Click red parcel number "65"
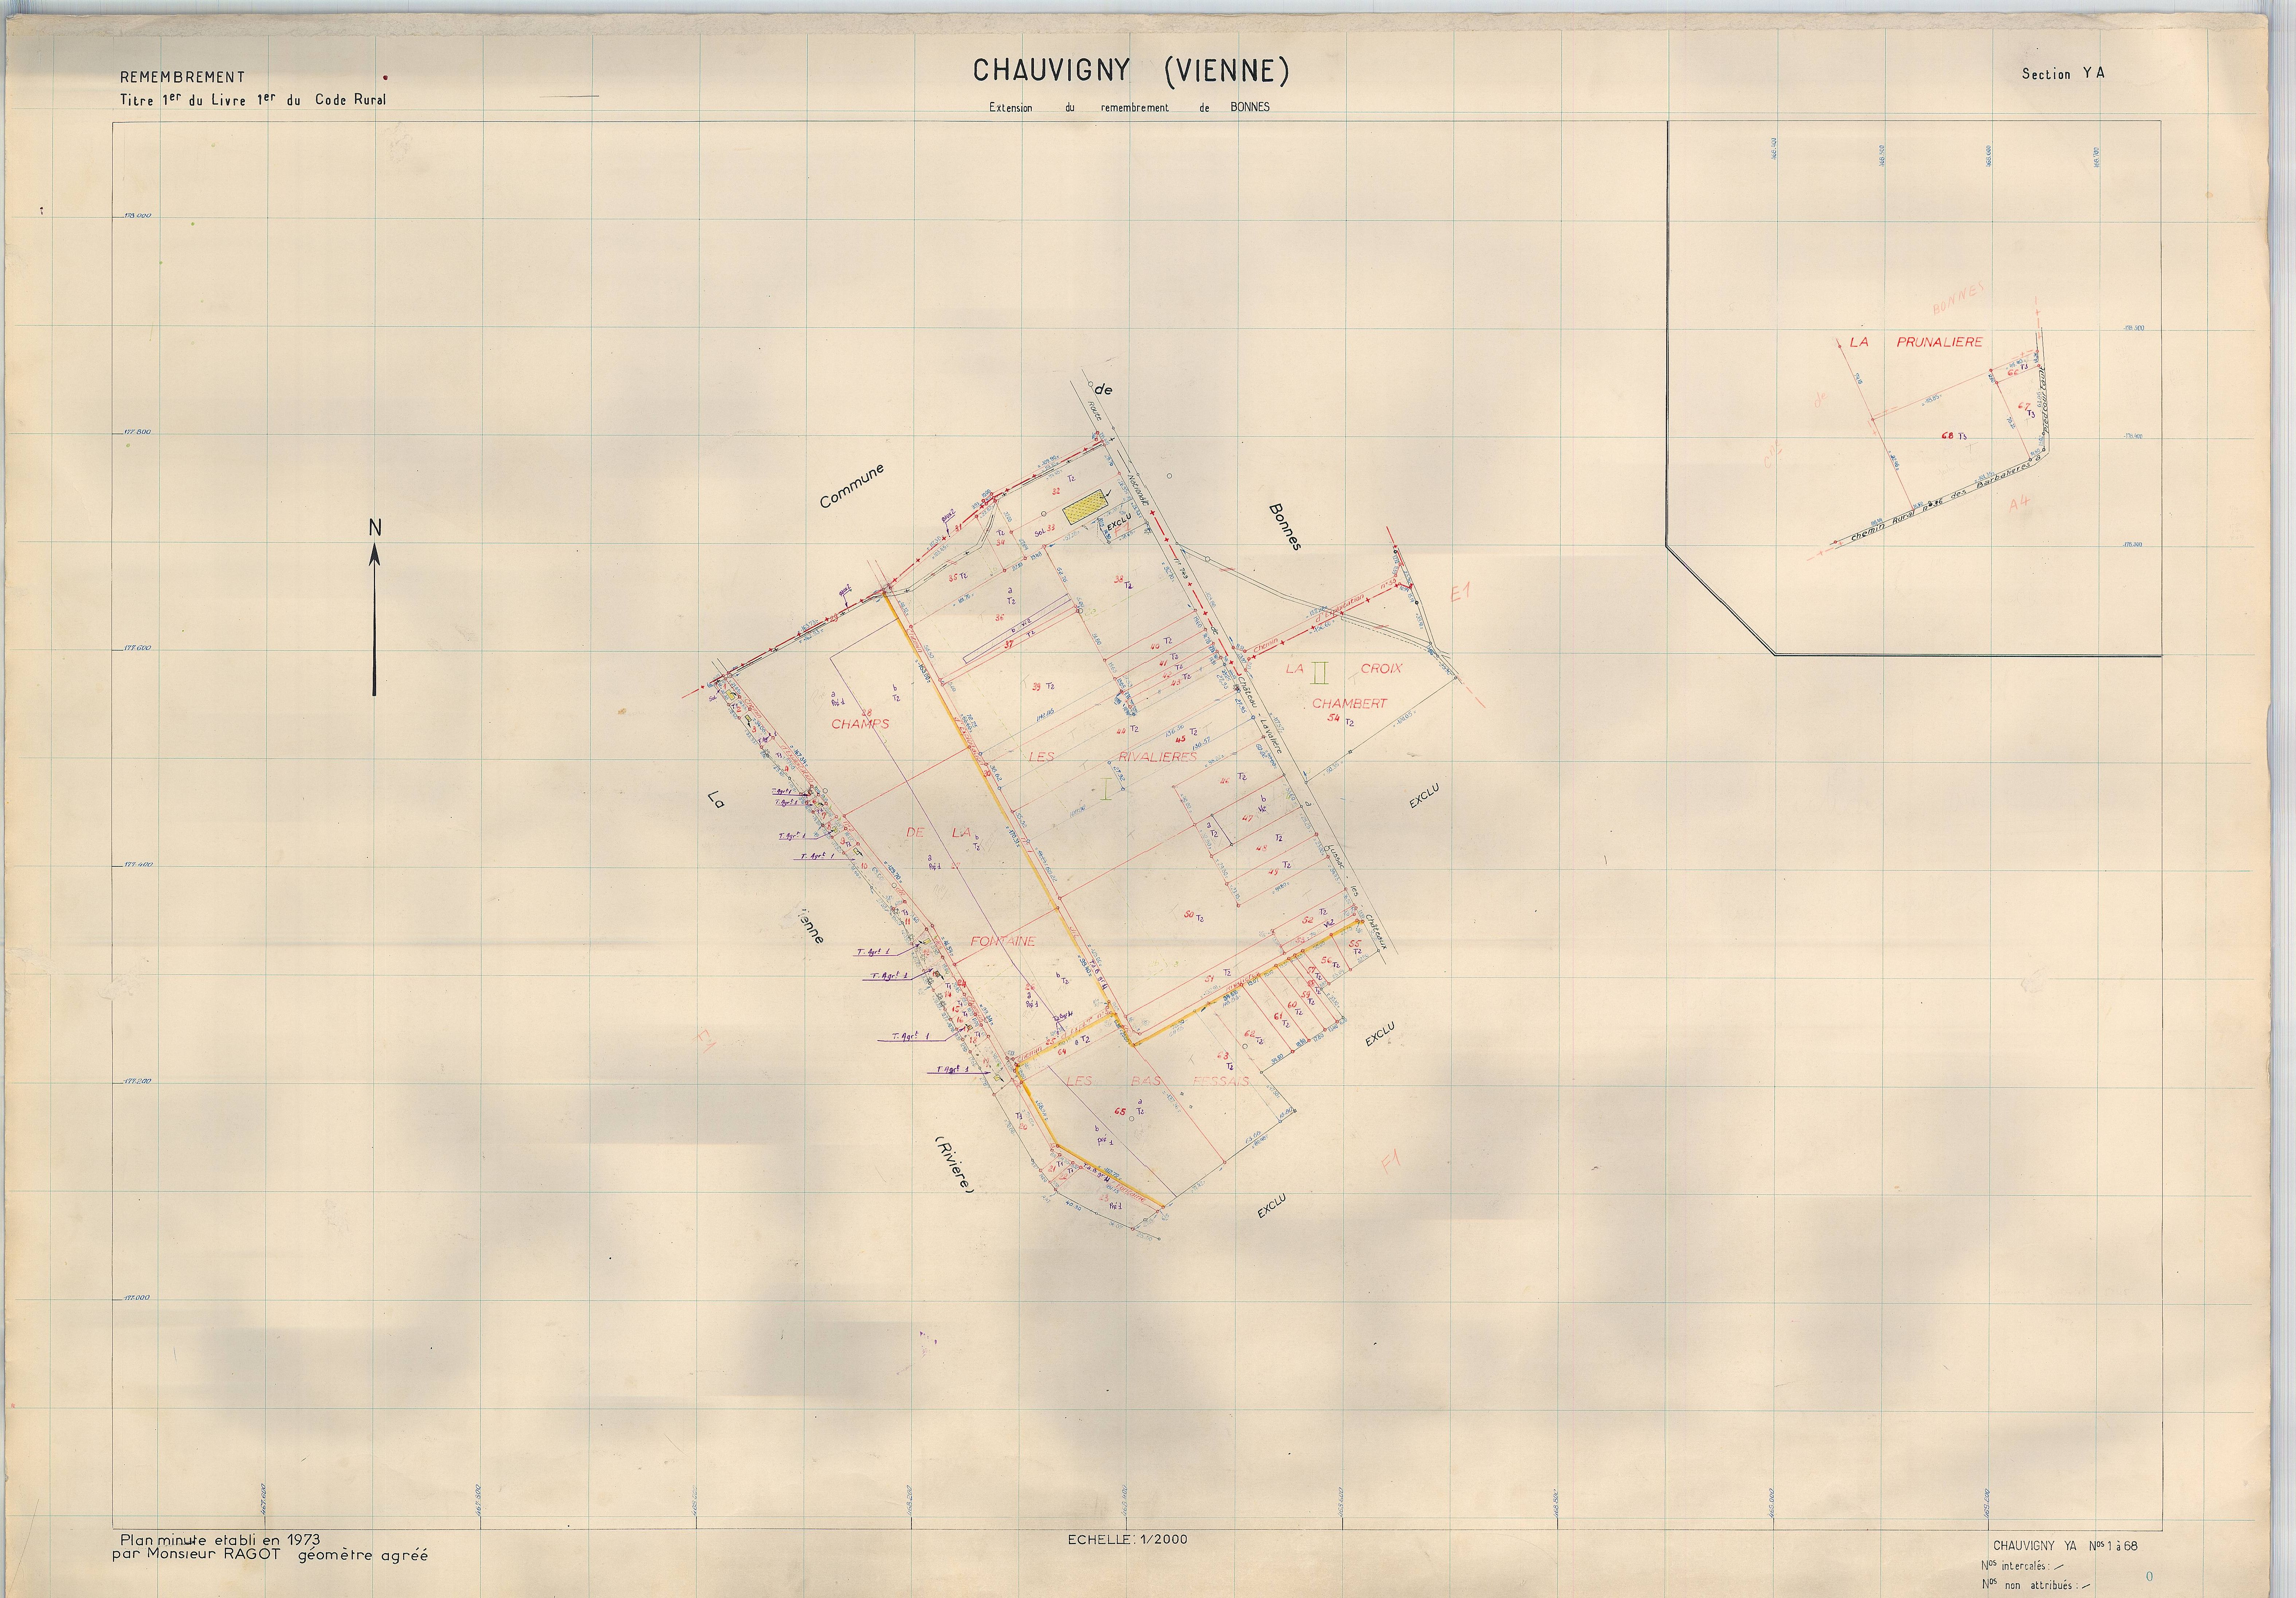Viewport: 2296px width, 1598px height. click(1120, 1112)
